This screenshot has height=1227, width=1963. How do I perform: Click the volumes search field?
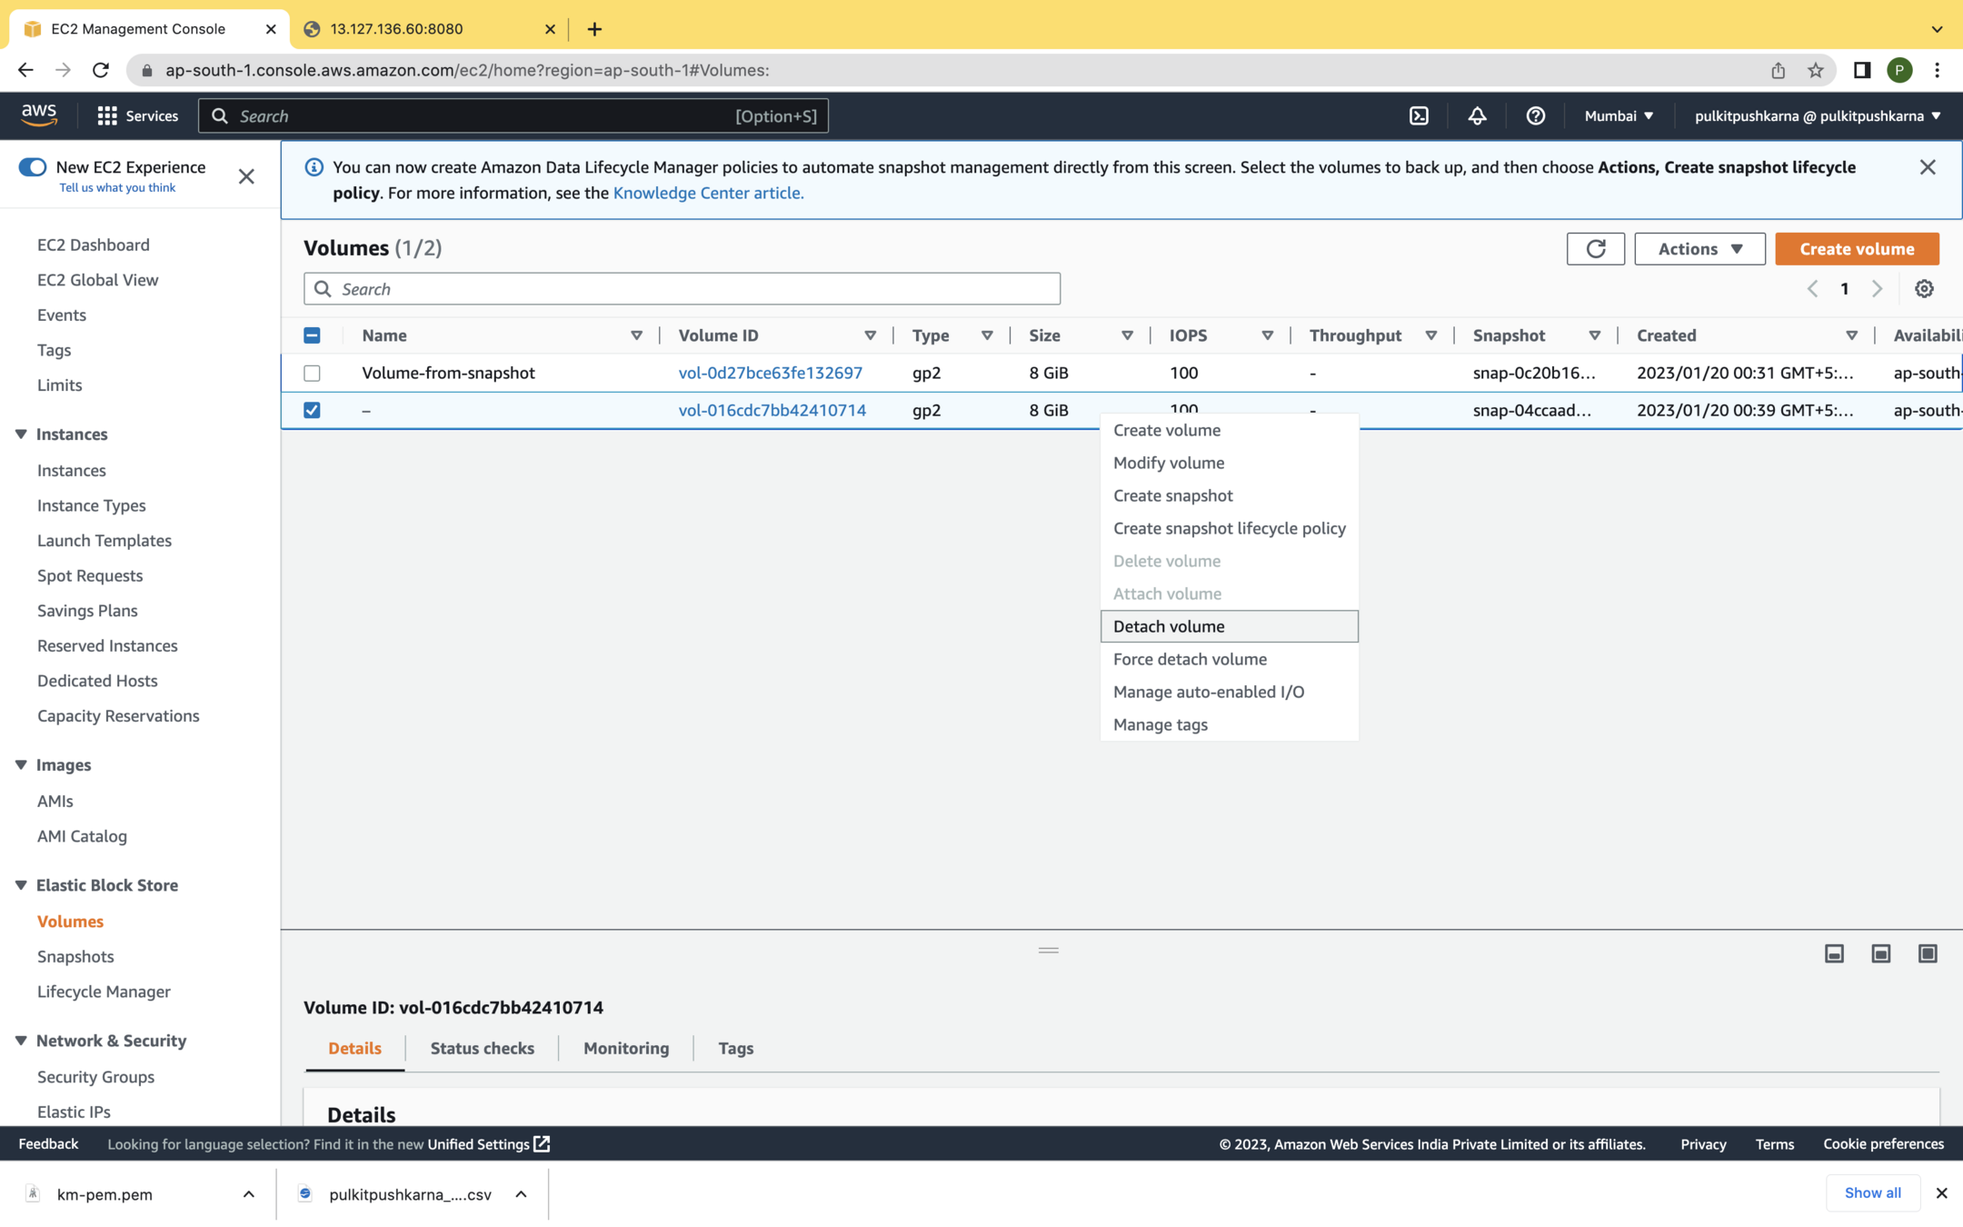tap(682, 289)
